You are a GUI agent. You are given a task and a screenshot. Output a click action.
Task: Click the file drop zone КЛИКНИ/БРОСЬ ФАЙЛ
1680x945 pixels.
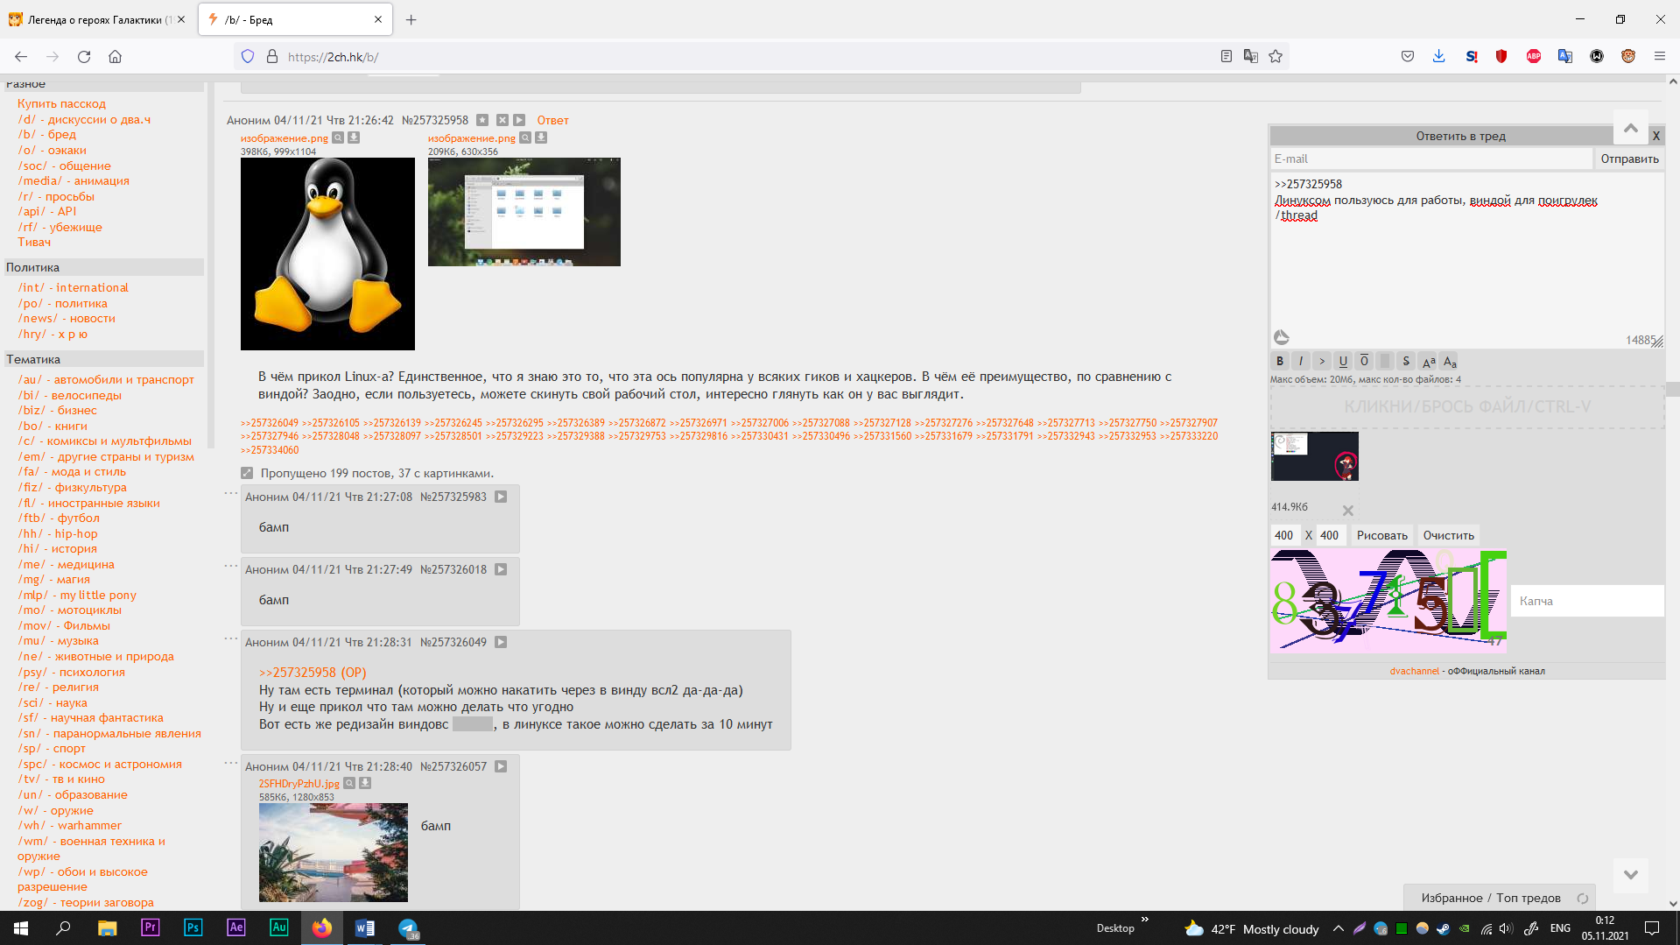click(1467, 406)
